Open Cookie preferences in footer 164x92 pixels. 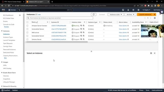coord(157,90)
